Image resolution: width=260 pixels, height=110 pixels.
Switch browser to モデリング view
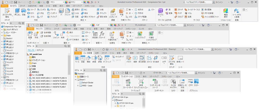pos(40,50)
